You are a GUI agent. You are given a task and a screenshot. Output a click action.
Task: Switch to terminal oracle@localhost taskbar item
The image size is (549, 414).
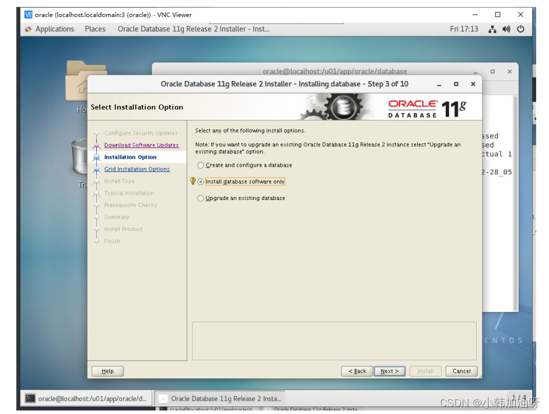click(x=86, y=399)
